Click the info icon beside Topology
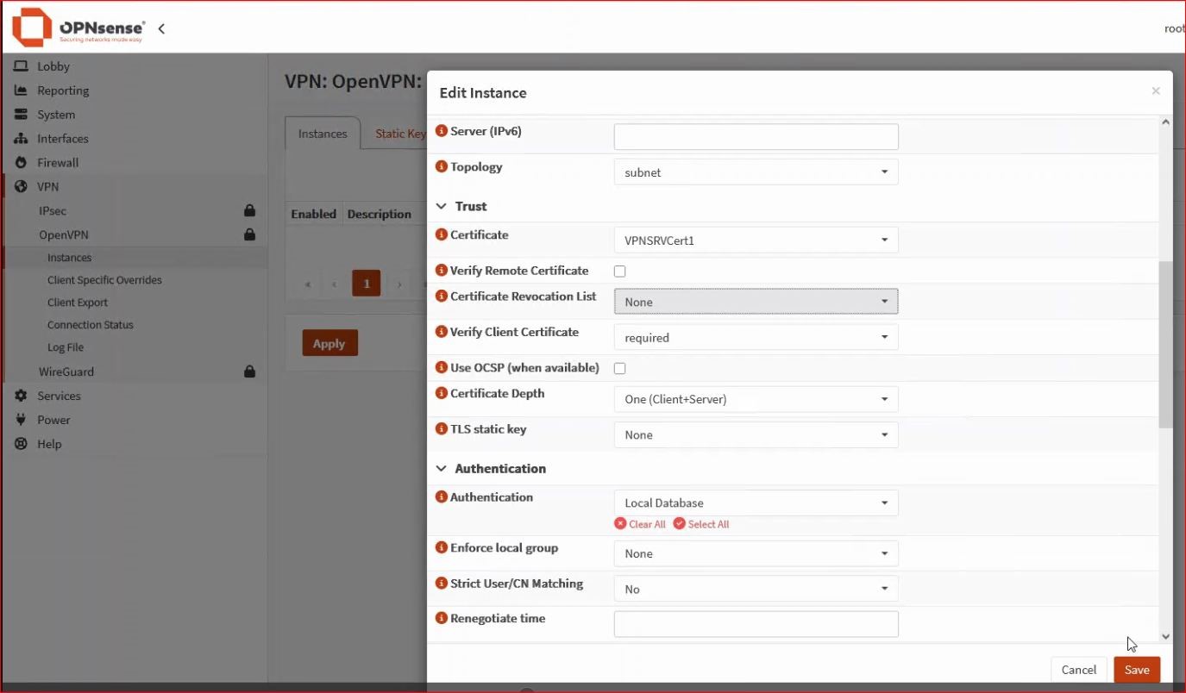 (x=442, y=167)
